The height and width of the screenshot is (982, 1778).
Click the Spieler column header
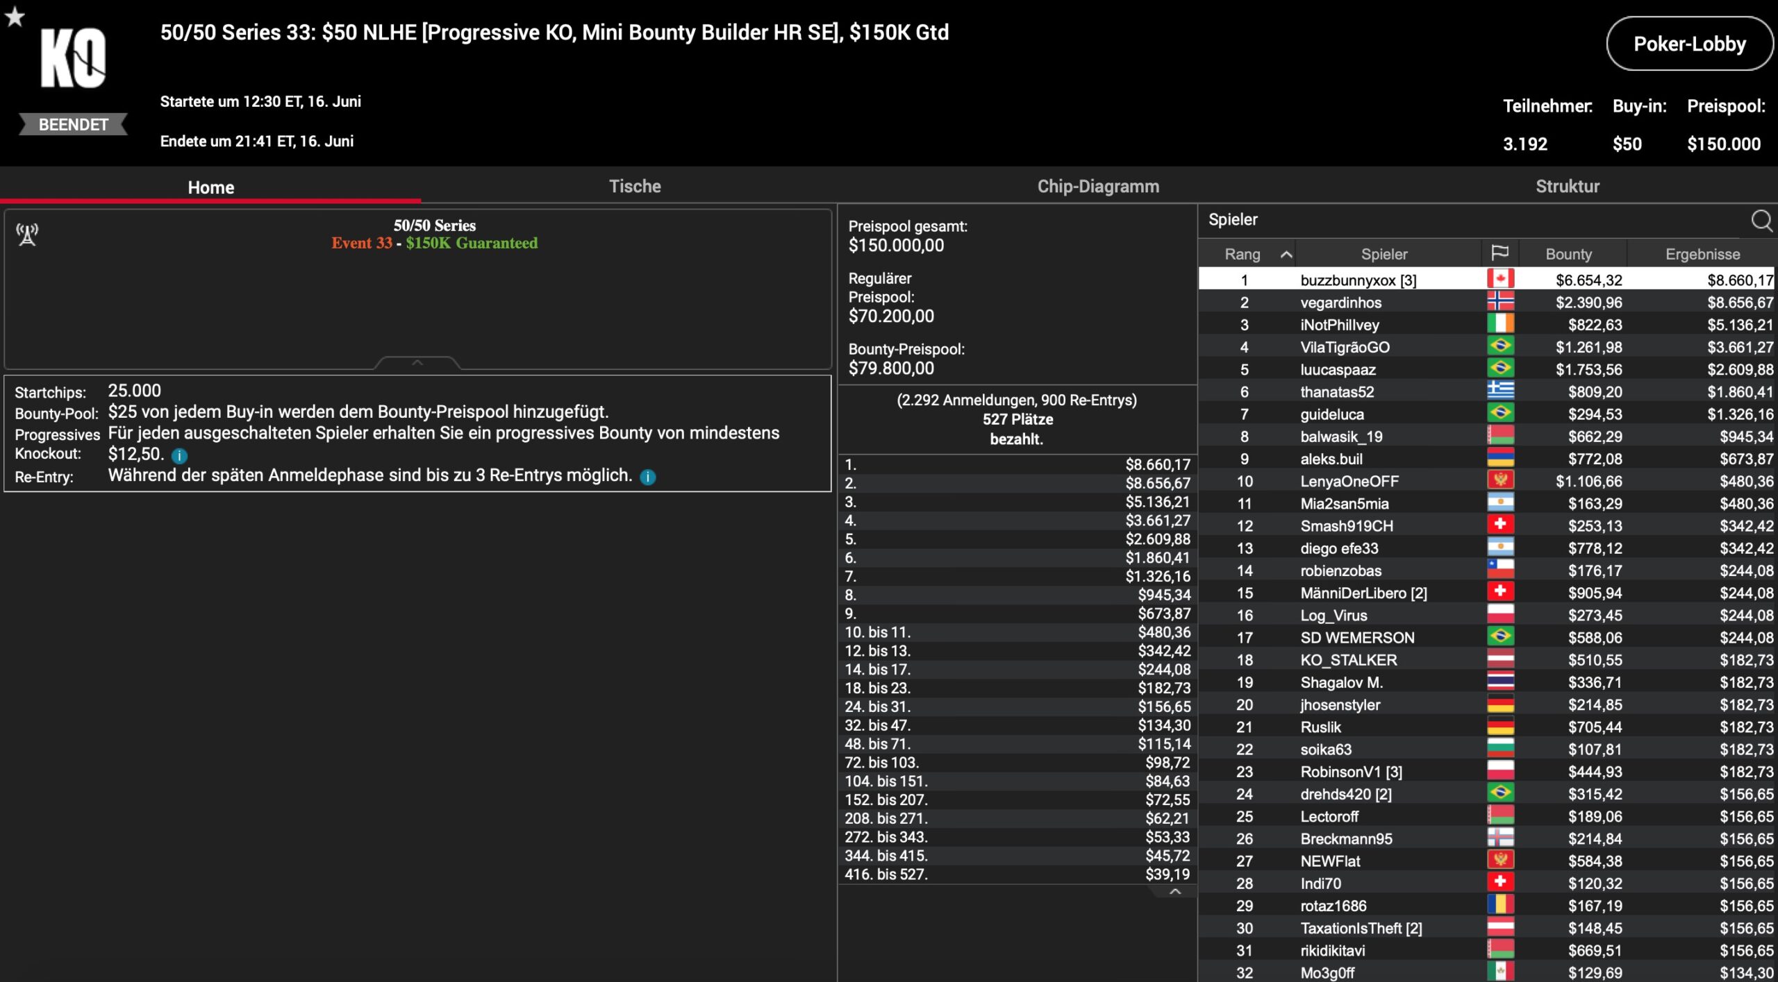1384,254
